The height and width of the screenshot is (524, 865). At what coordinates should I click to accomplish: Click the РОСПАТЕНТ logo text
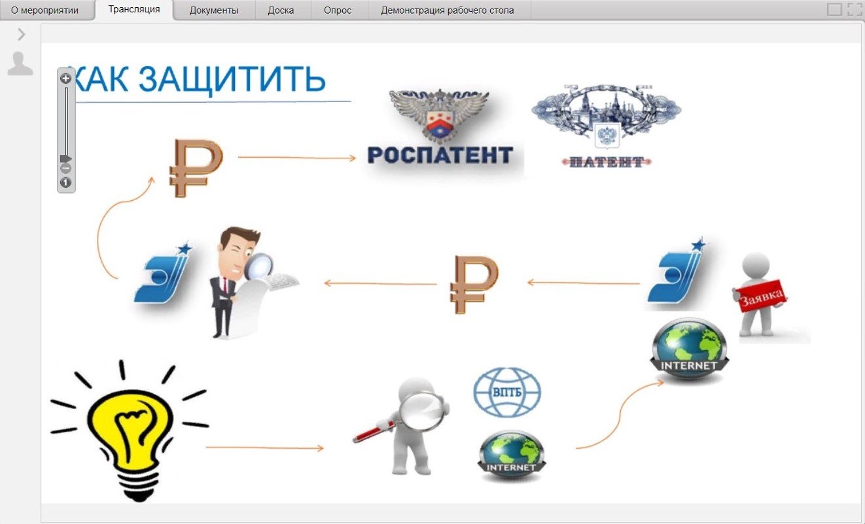point(440,154)
